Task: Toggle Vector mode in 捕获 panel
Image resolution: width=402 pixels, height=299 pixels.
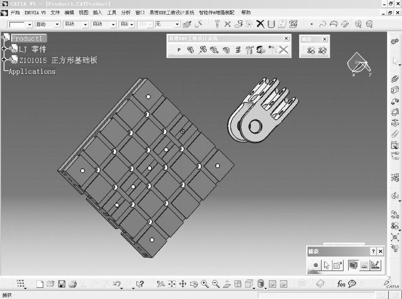Action: click(x=376, y=266)
